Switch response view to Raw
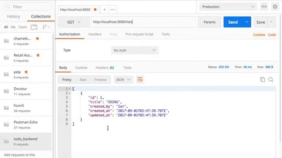Image resolution: width=282 pixels, height=158 pixels. [83, 80]
